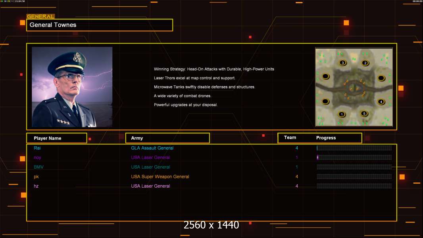
Task: Click hz's team number 4
Action: 297,186
